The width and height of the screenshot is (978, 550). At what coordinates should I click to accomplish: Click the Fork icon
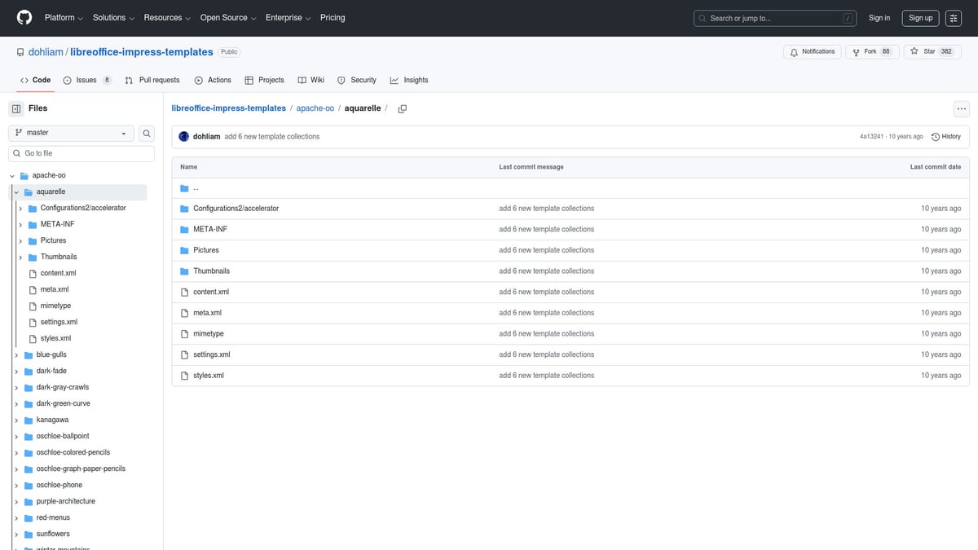click(857, 51)
